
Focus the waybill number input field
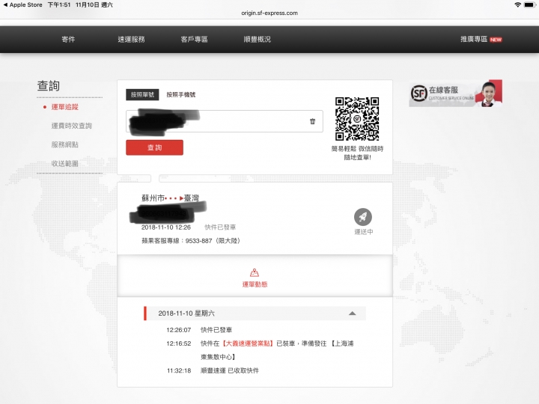[x=224, y=121]
